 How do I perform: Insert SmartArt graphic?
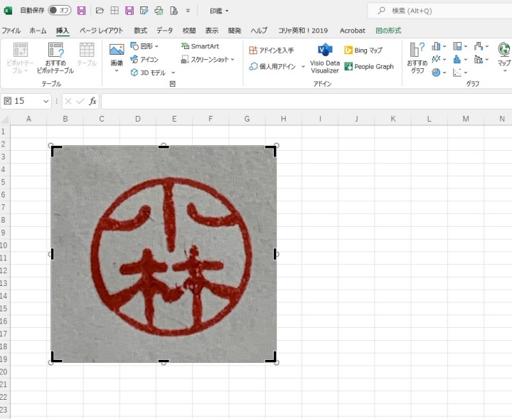(x=200, y=46)
